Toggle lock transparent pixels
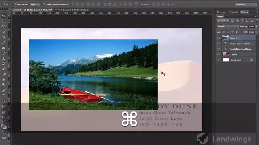This screenshot has width=259, height=145. 224,32
